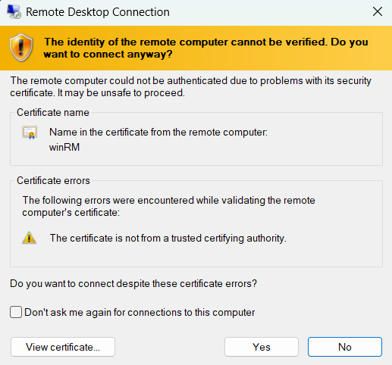392x365 pixels.
Task: Choose No to cancel connection
Action: (345, 347)
